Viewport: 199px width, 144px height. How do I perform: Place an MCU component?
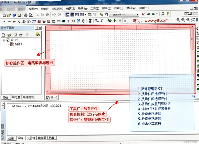pos(90,21)
